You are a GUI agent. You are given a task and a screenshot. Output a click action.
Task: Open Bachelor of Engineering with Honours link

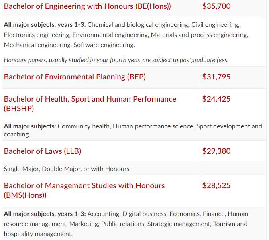pyautogui.click(x=87, y=6)
